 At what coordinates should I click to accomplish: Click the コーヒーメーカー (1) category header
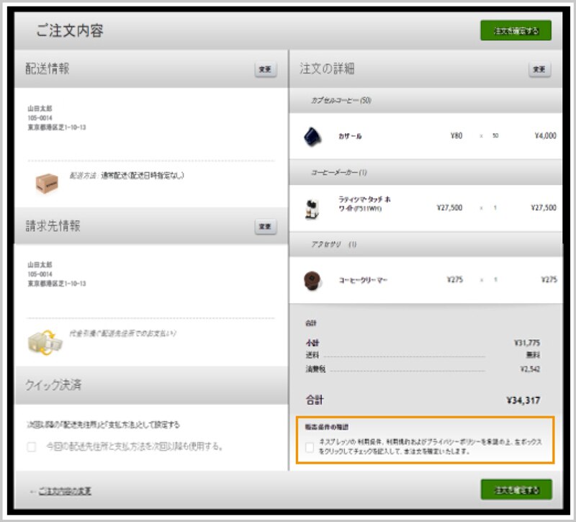338,173
